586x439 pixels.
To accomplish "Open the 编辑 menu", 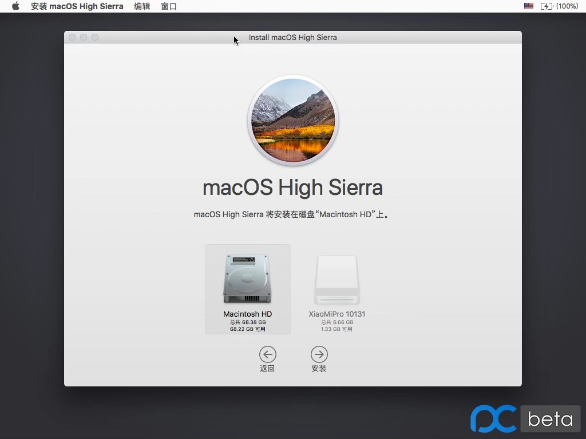I will pos(142,6).
